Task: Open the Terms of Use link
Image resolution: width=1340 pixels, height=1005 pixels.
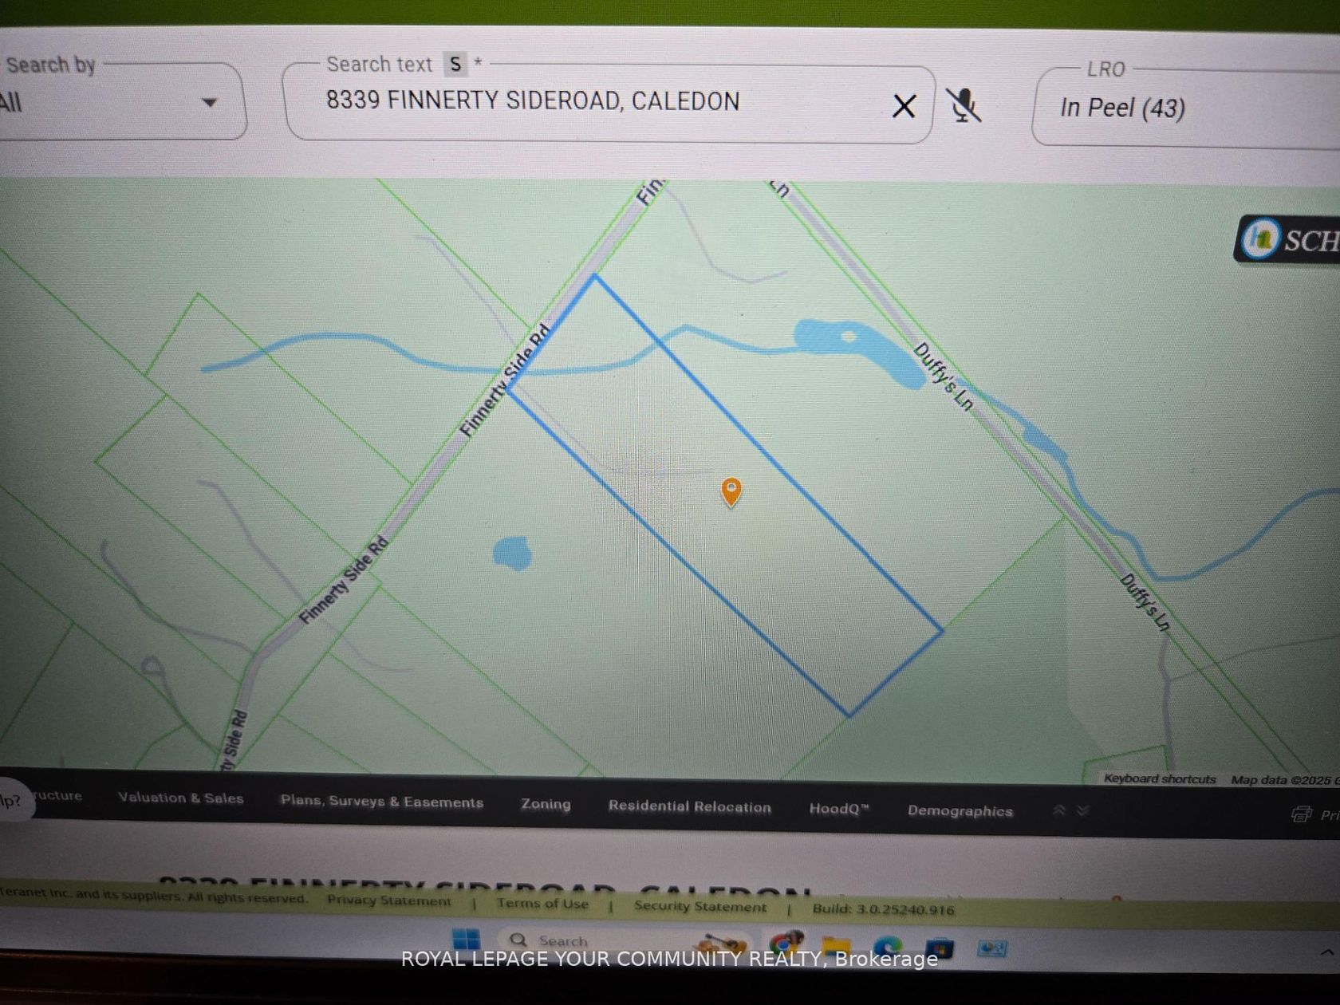Action: click(x=542, y=904)
